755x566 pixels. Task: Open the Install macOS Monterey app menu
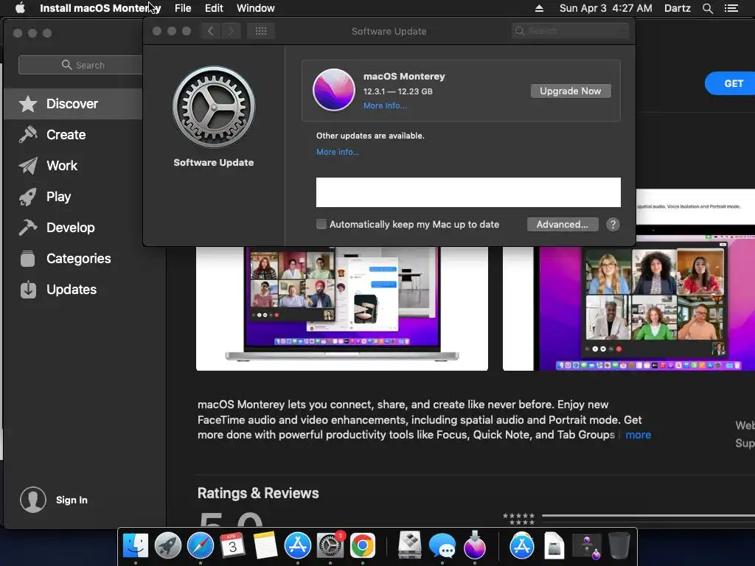click(100, 8)
